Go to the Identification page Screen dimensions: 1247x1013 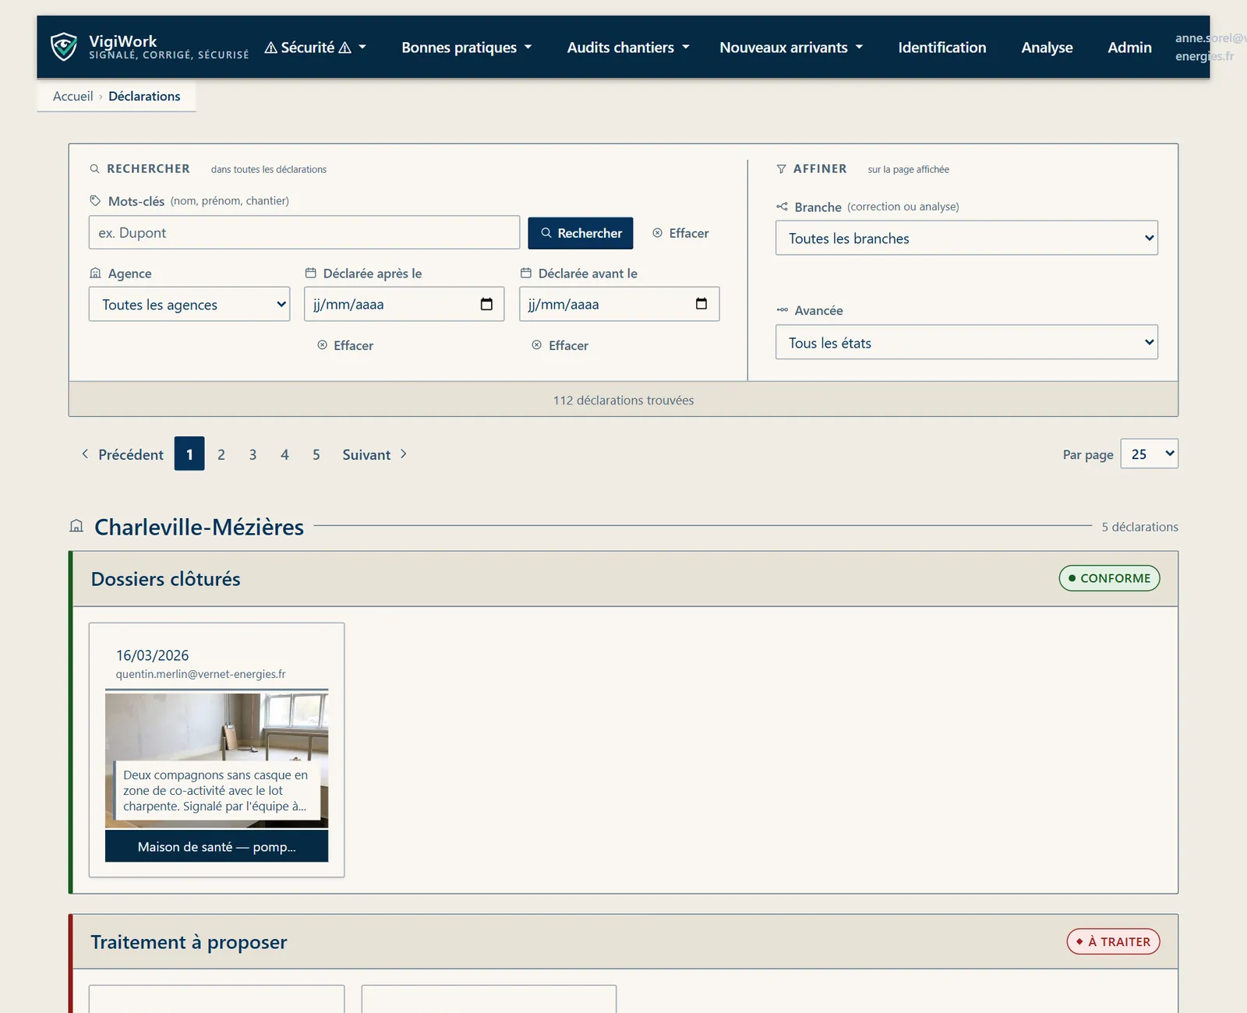(941, 48)
